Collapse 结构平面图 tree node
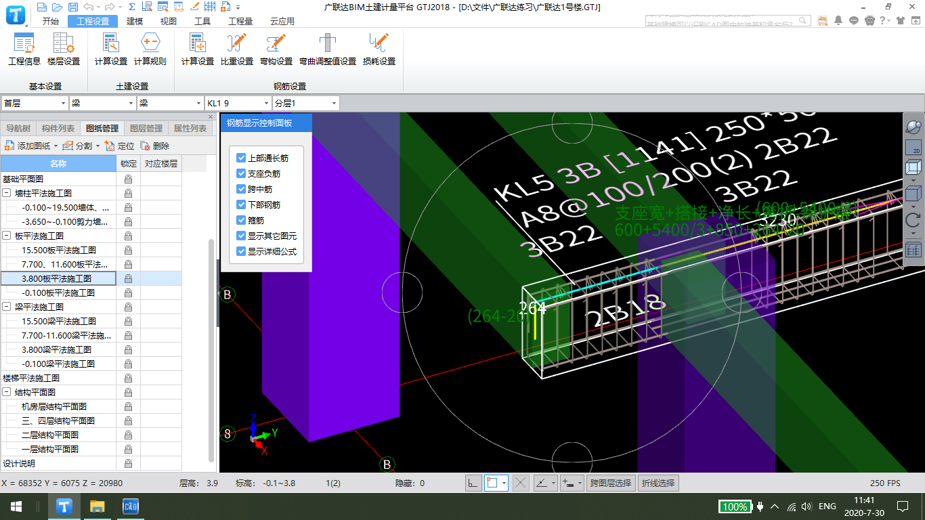The image size is (925, 520). [x=6, y=393]
